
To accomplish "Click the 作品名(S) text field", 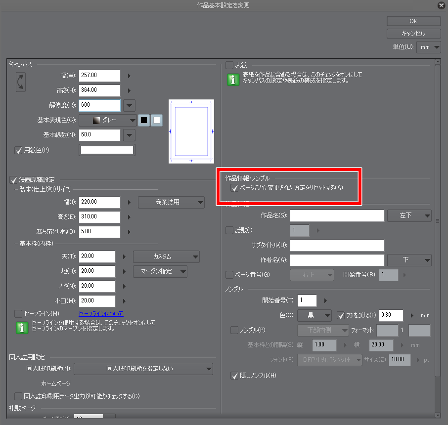I will (x=337, y=216).
